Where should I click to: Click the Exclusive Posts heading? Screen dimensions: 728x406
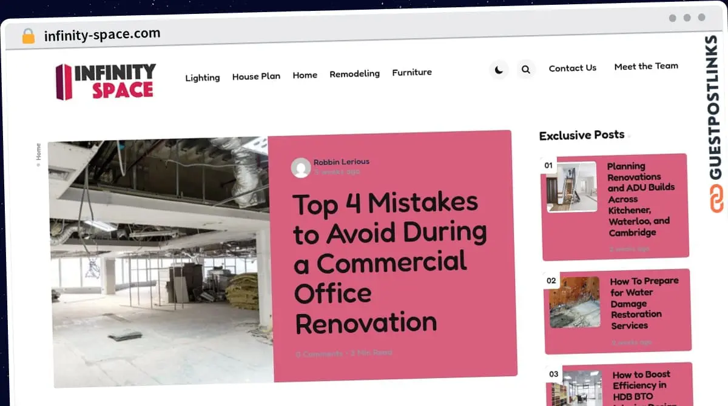pos(582,135)
